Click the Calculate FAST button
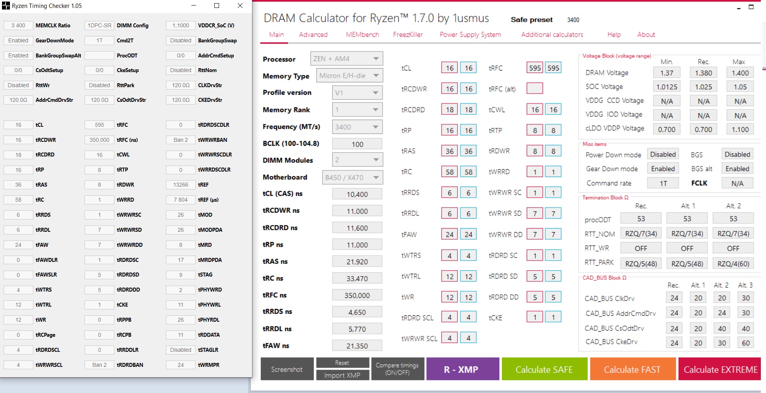Screen dimensions: 766x393 point(633,369)
